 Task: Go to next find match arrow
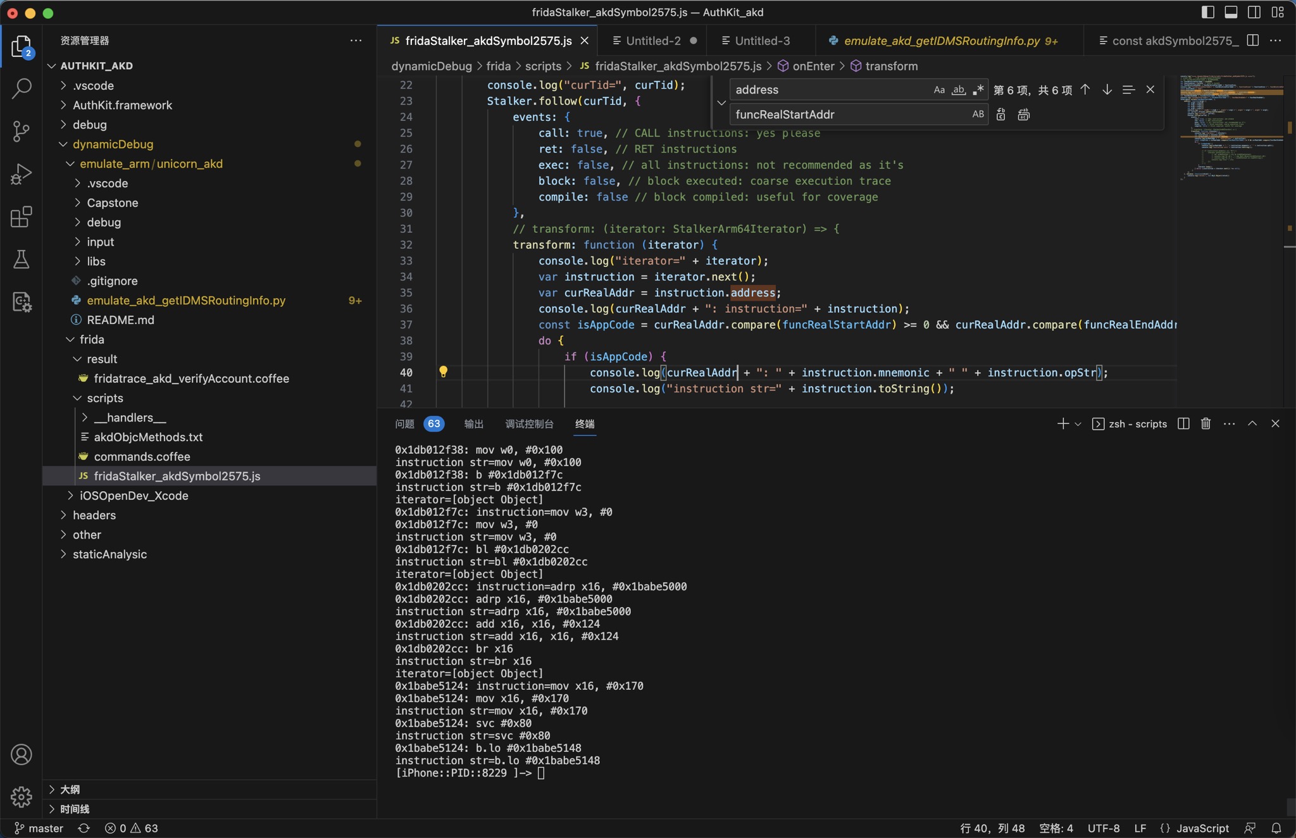[1107, 90]
